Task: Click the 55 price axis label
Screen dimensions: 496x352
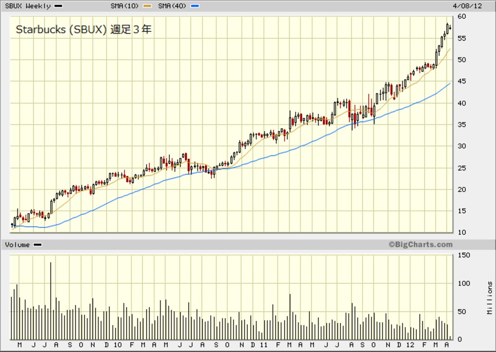Action: [x=462, y=38]
